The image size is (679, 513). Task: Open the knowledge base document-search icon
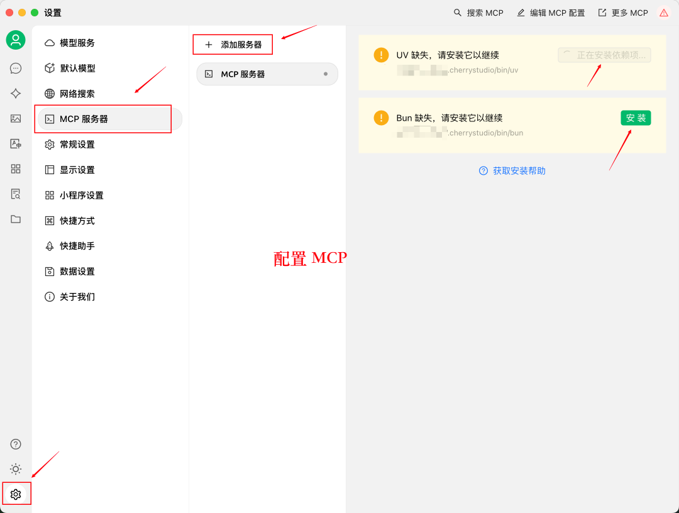(16, 194)
